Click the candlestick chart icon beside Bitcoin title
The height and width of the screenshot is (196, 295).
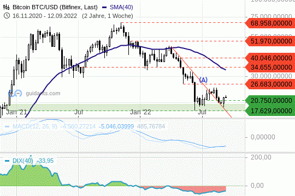[x=7, y=7]
